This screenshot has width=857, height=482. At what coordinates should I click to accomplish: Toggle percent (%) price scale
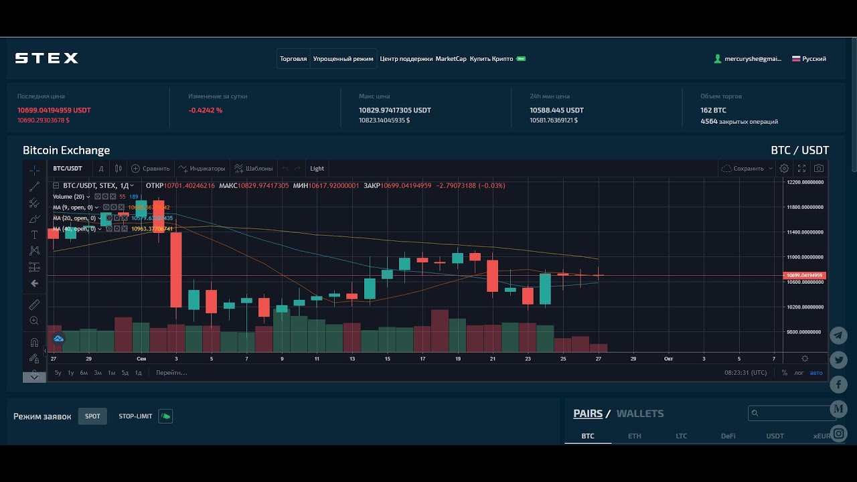coord(785,373)
